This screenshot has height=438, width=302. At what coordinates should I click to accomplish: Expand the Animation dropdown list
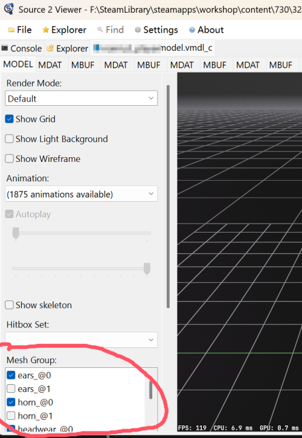click(82, 194)
